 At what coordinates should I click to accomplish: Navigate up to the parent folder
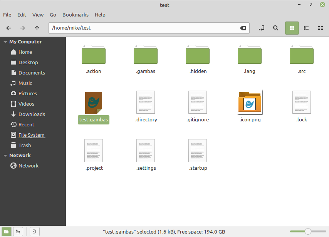[x=37, y=28]
